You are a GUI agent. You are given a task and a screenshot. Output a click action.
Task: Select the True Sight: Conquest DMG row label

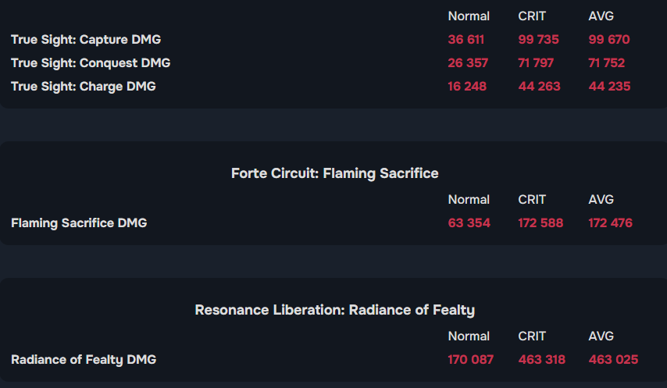tap(91, 62)
